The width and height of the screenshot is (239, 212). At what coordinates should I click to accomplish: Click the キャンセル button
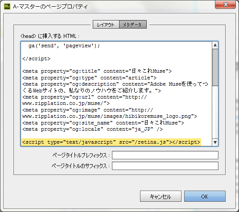[161, 196]
